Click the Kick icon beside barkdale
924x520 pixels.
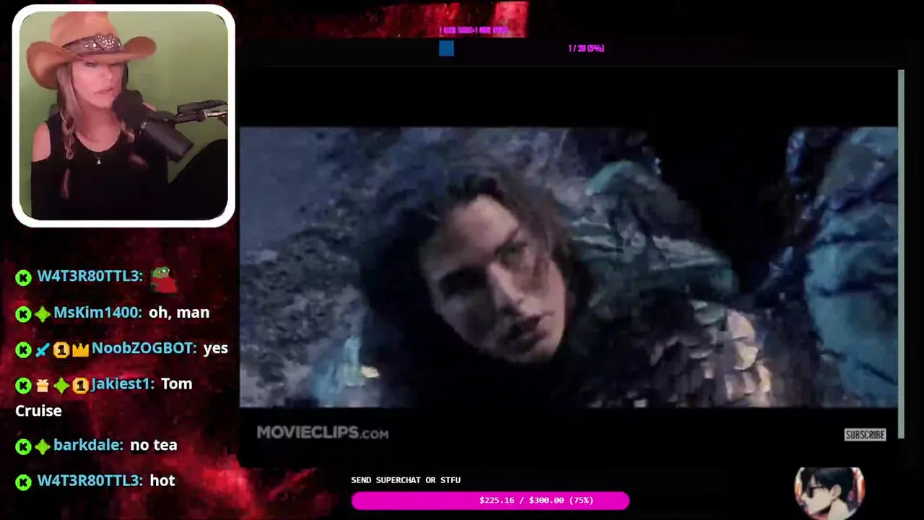point(23,446)
